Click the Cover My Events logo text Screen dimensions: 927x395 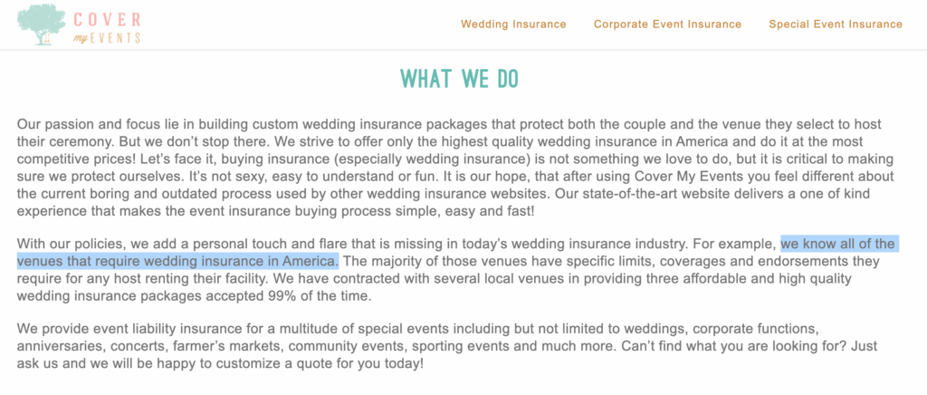point(107,28)
